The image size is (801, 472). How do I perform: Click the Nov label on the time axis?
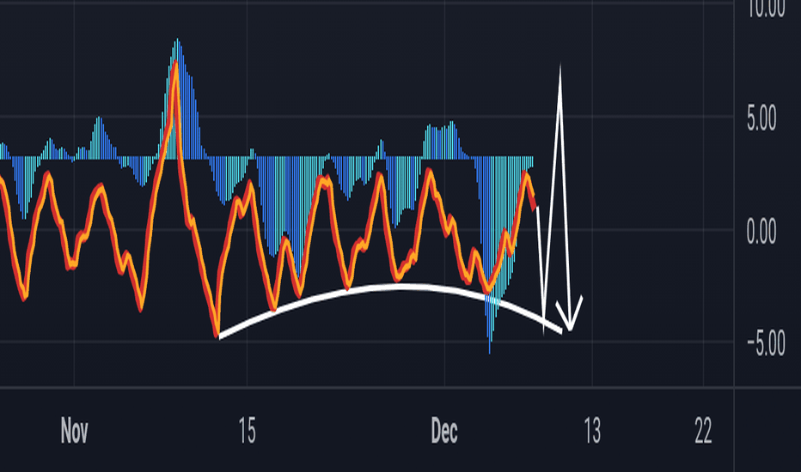click(74, 431)
